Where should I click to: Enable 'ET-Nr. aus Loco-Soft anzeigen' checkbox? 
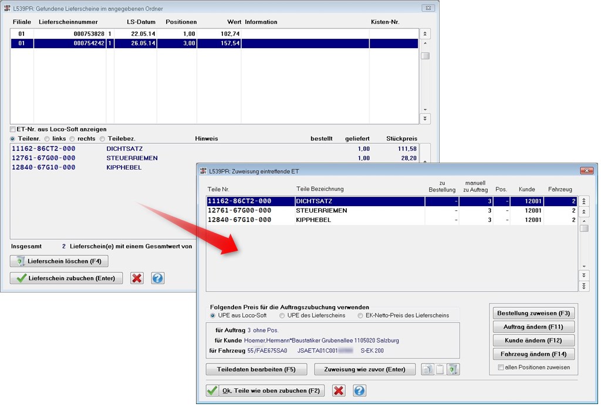click(x=13, y=129)
